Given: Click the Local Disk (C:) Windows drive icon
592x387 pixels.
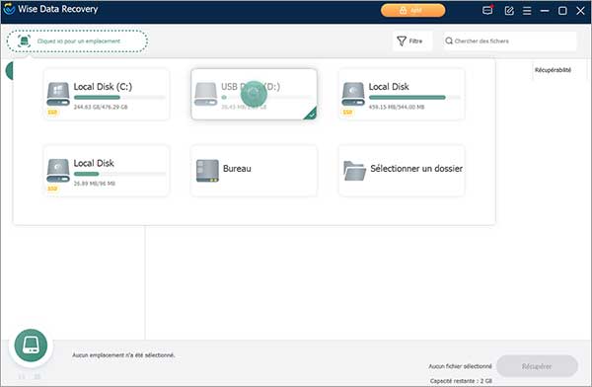Looking at the screenshot, I should click(58, 94).
